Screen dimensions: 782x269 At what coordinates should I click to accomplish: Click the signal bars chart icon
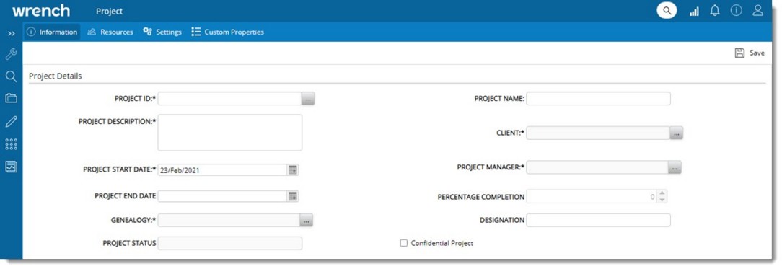(694, 11)
